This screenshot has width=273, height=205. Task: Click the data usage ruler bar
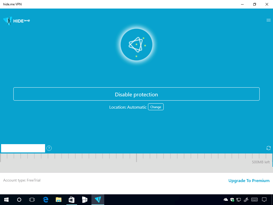(136, 163)
